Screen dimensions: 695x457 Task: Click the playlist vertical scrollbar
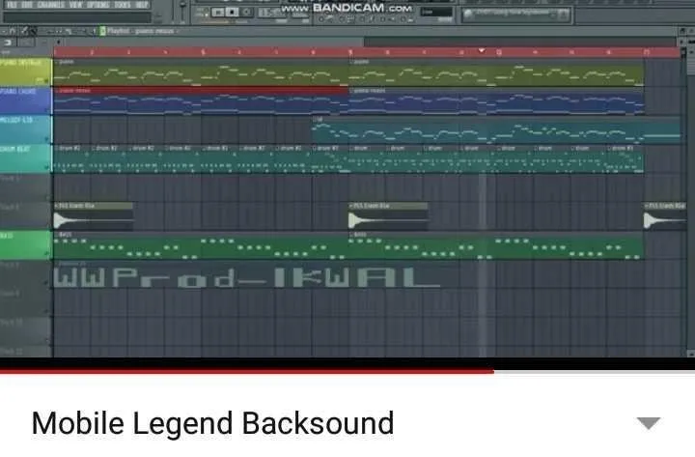[690, 62]
